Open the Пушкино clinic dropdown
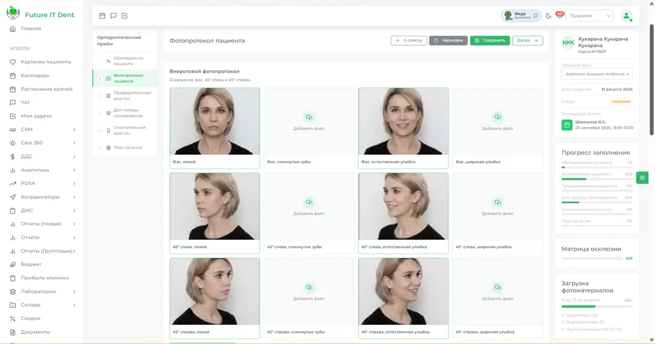The image size is (655, 344). point(589,16)
